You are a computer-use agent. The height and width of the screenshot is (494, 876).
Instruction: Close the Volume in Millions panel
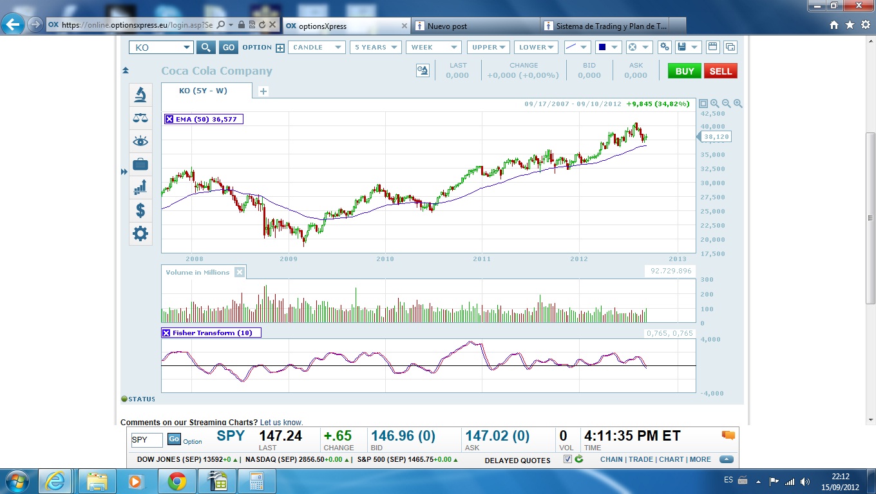(240, 272)
